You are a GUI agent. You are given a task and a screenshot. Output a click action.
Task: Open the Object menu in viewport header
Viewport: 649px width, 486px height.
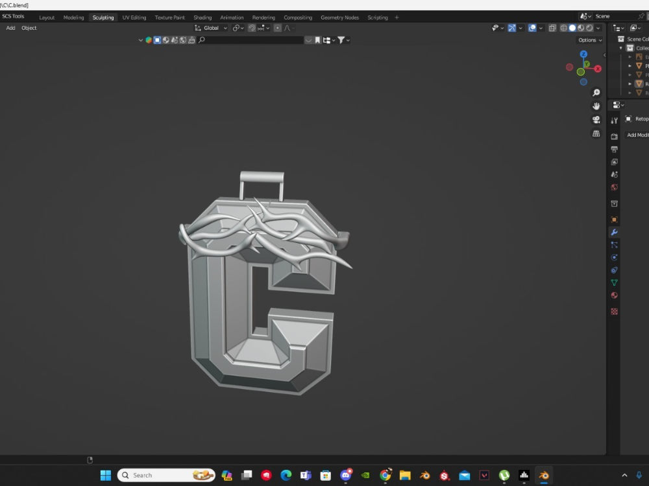pos(29,28)
